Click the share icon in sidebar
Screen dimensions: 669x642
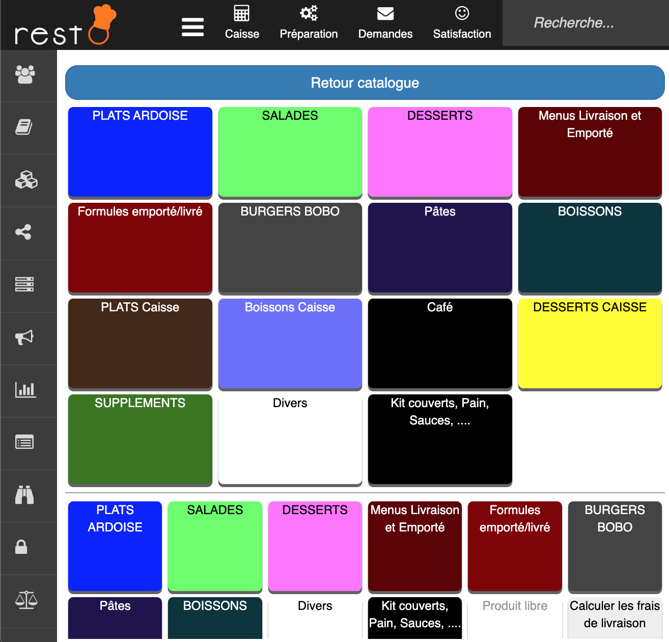click(23, 232)
